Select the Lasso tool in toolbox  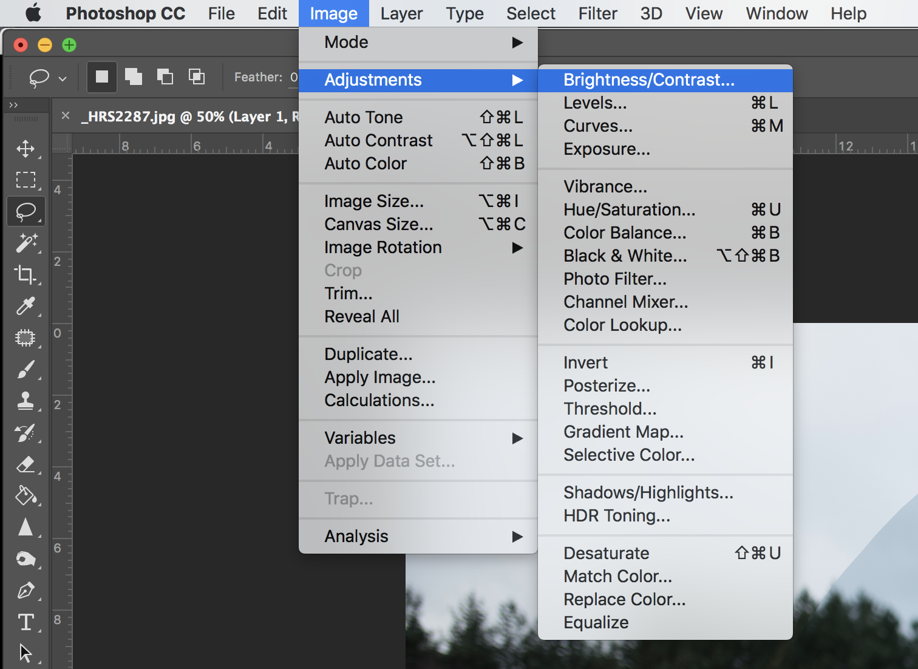click(x=25, y=211)
